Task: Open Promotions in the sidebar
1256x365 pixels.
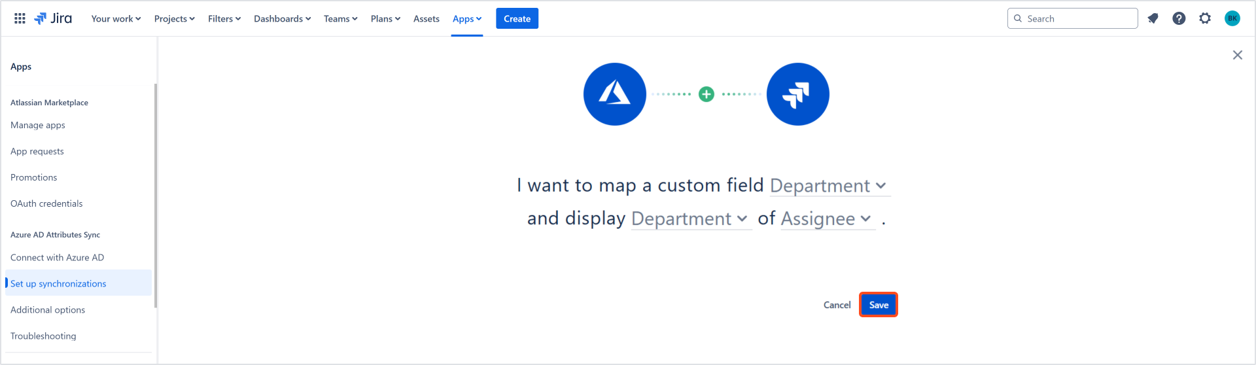Action: 34,177
